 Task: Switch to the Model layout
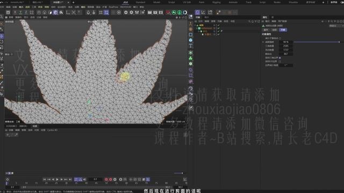[x=156, y=2]
